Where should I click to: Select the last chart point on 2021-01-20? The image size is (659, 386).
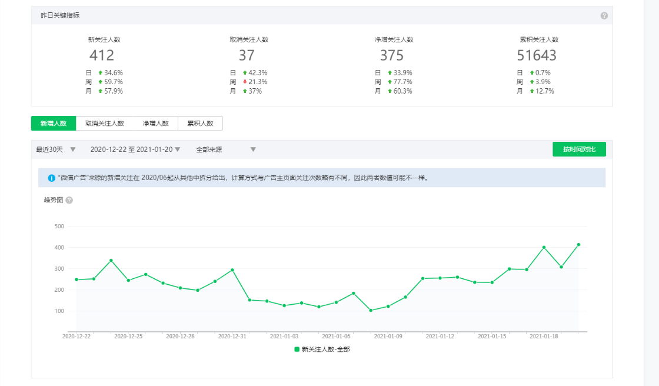579,245
